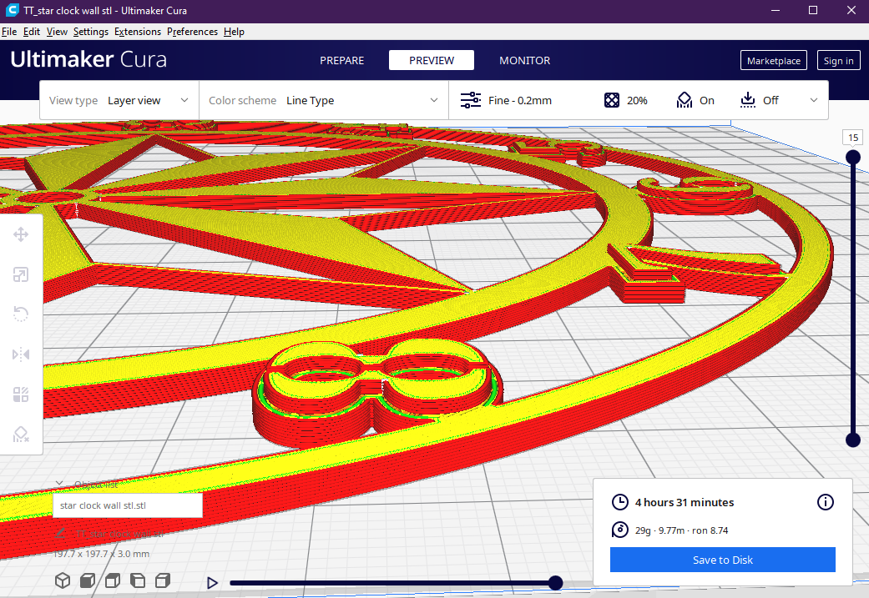869x598 pixels.
Task: Click the Sign in button
Action: (838, 60)
